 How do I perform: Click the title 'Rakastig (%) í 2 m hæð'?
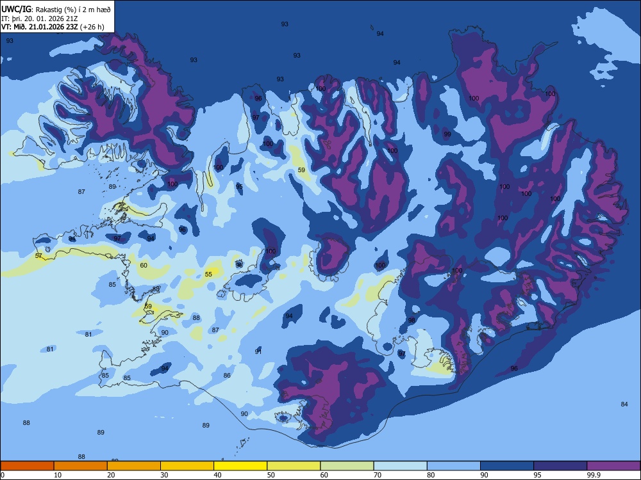point(73,10)
